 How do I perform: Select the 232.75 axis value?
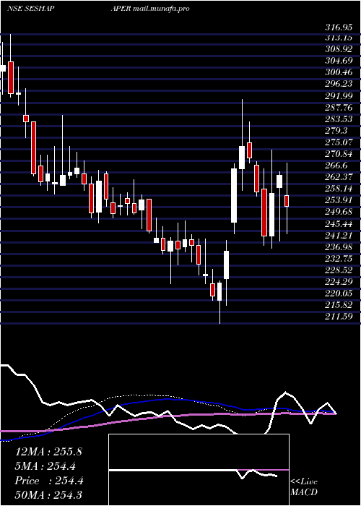pyautogui.click(x=339, y=259)
